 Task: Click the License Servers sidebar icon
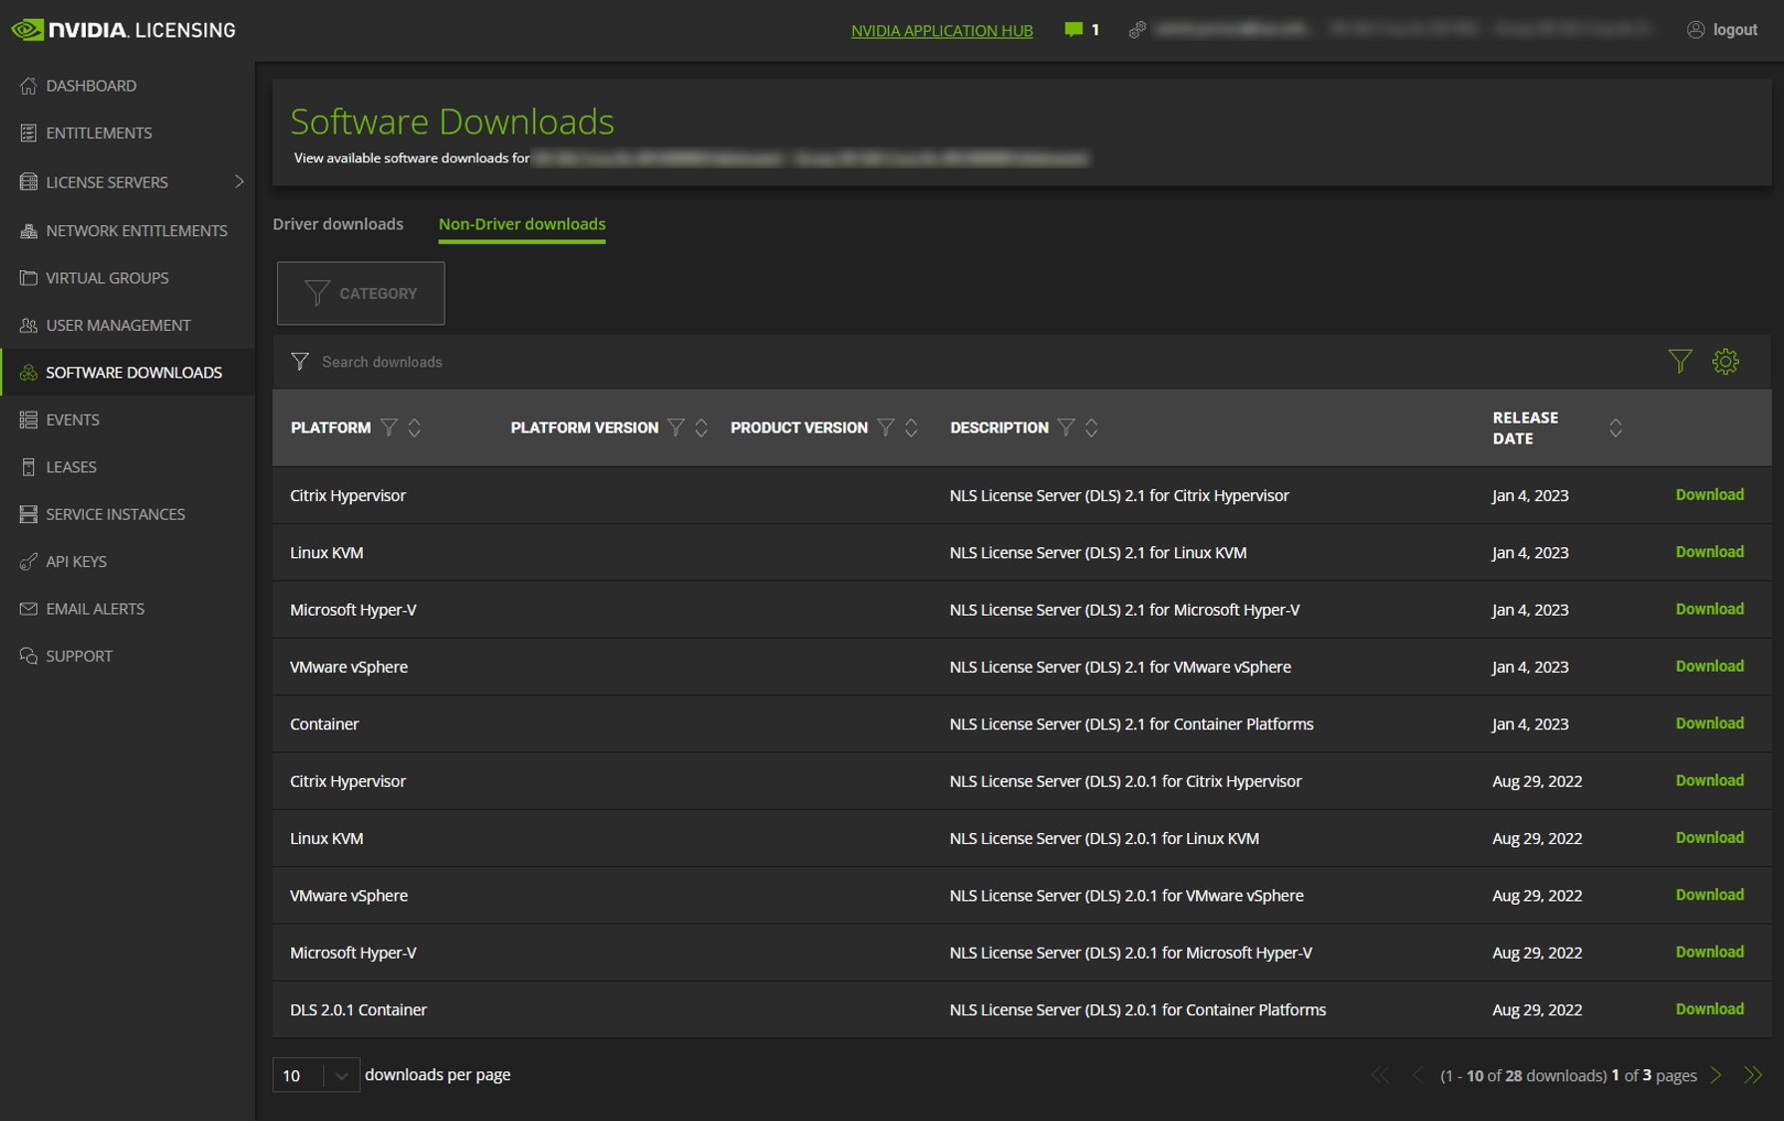click(28, 182)
